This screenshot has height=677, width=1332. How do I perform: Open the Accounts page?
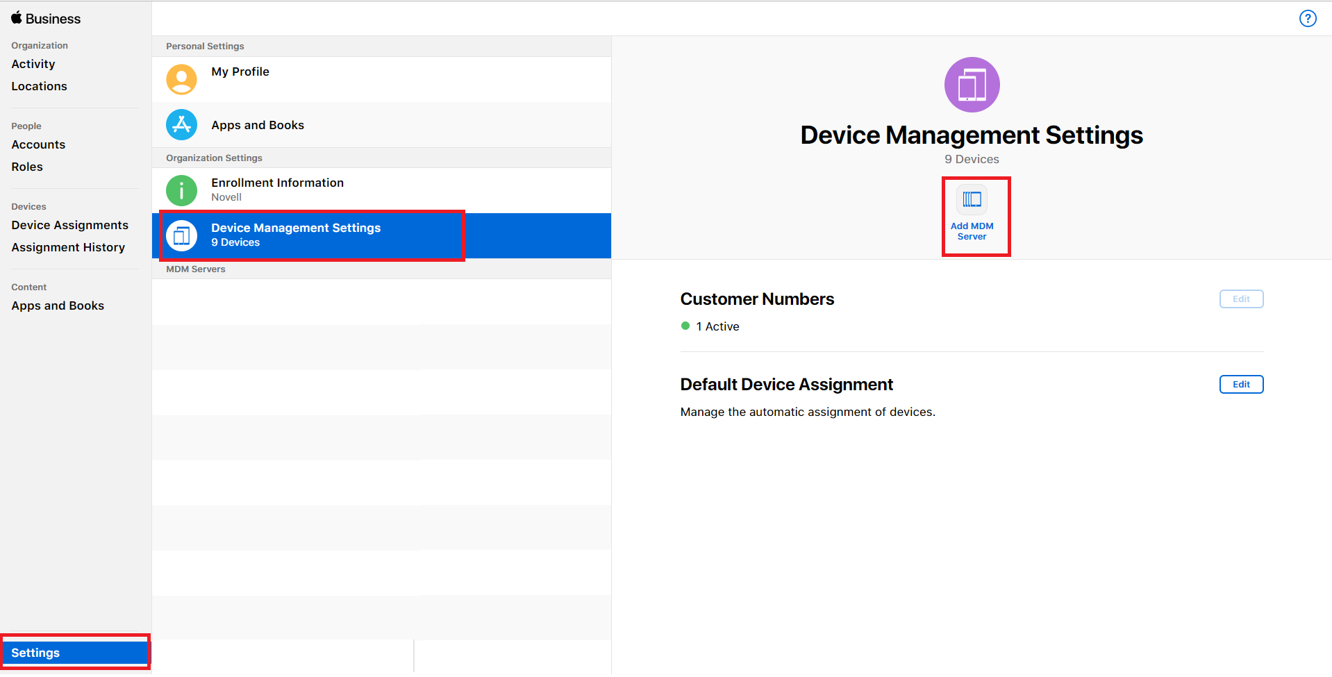pyautogui.click(x=38, y=144)
